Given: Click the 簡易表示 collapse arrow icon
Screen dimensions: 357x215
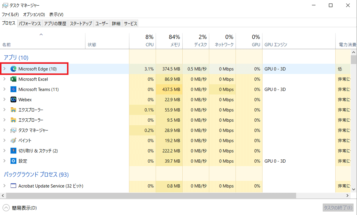Looking at the screenshot, I should [6, 208].
